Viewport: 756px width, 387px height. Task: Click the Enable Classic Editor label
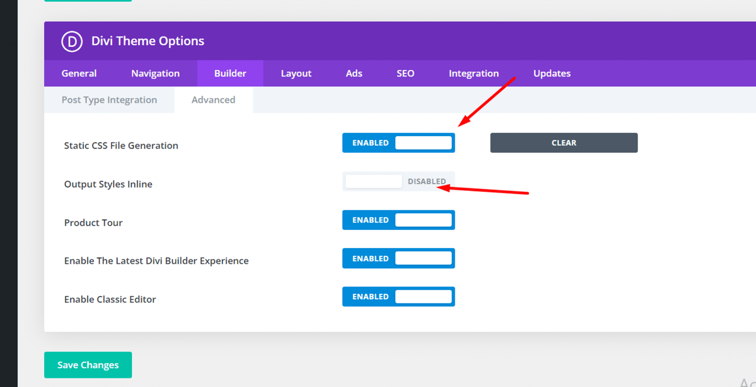[110, 299]
